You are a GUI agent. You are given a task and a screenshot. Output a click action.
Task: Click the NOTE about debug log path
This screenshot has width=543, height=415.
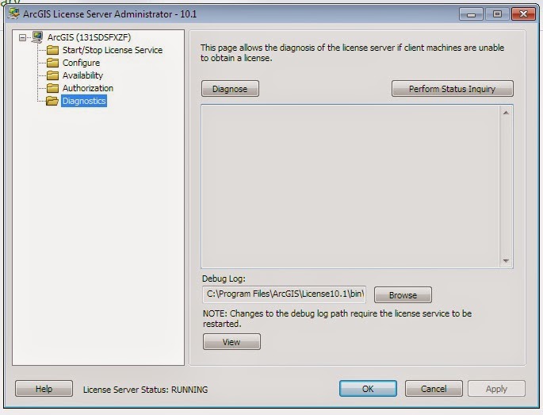click(x=338, y=318)
